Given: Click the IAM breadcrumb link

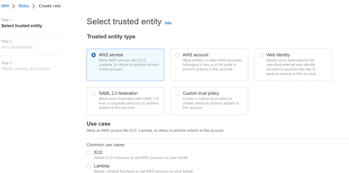Looking at the screenshot, I should 5,6.
